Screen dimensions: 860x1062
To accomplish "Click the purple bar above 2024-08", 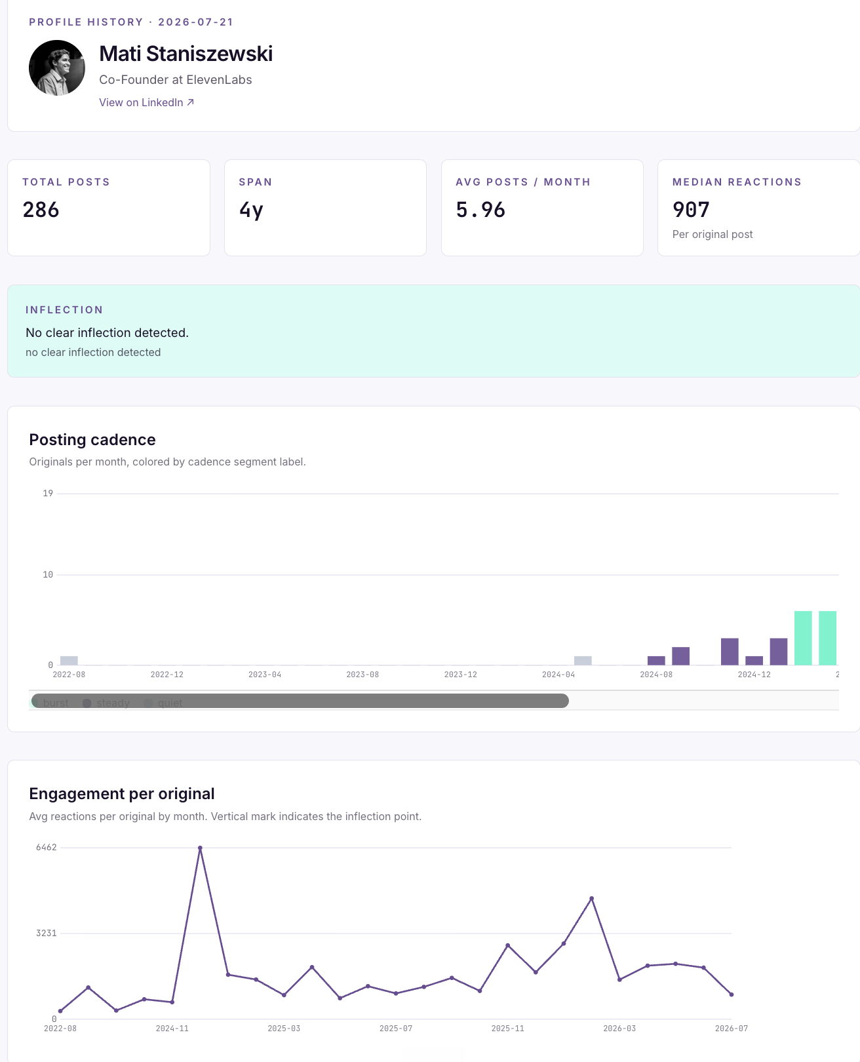I will [656, 661].
